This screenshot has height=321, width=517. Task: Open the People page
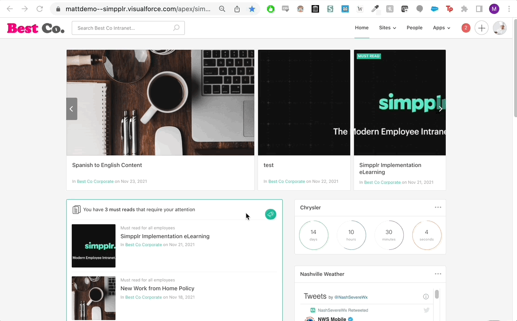(x=415, y=27)
